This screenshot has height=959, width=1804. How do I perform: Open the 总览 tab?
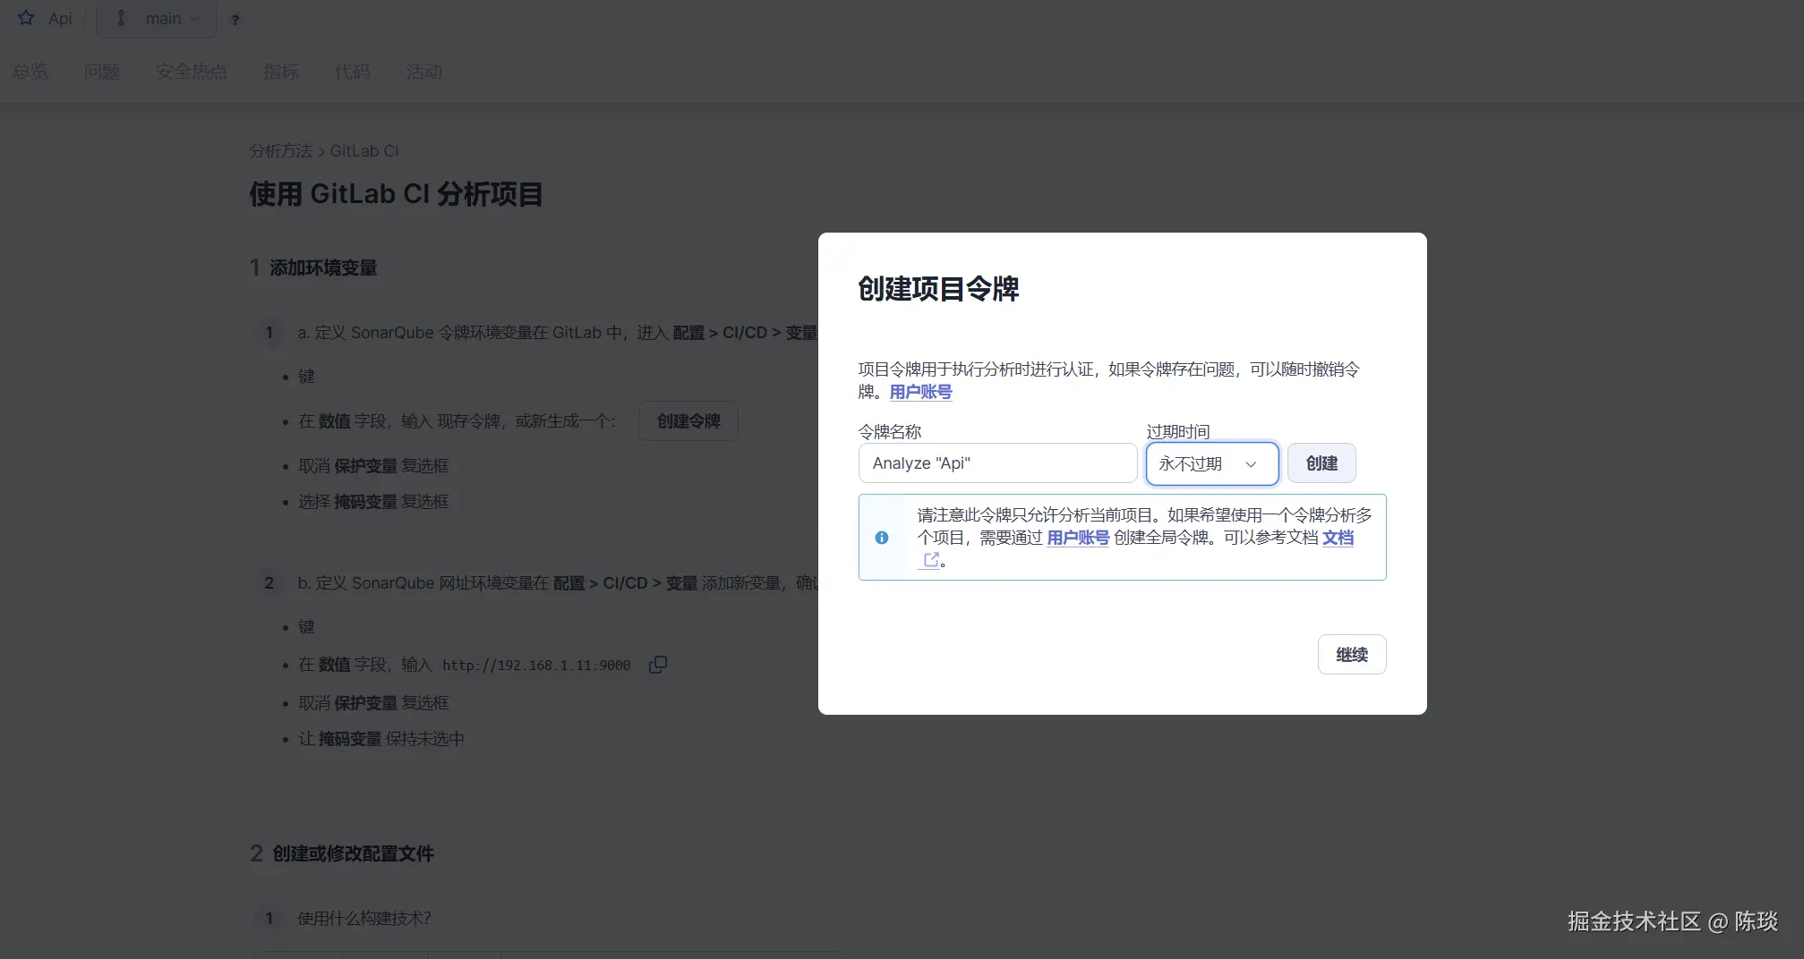pyautogui.click(x=30, y=72)
